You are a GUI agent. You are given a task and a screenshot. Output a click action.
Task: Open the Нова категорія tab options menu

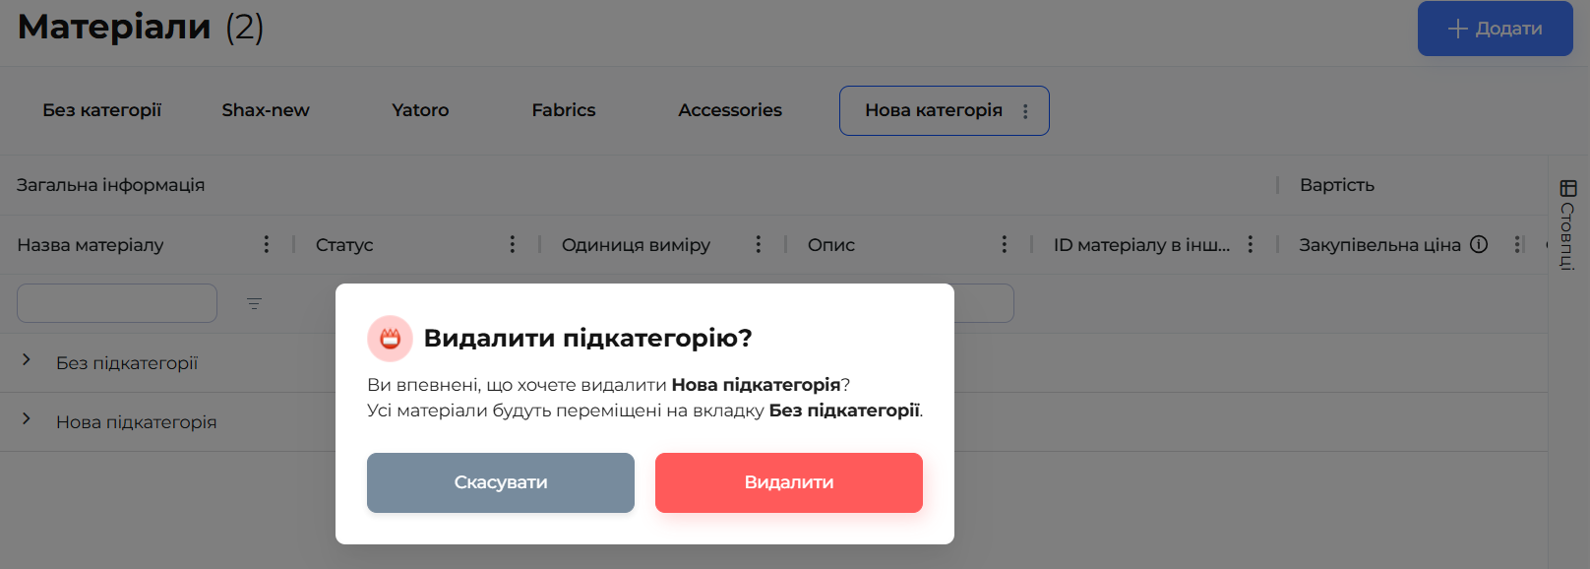pyautogui.click(x=1025, y=111)
